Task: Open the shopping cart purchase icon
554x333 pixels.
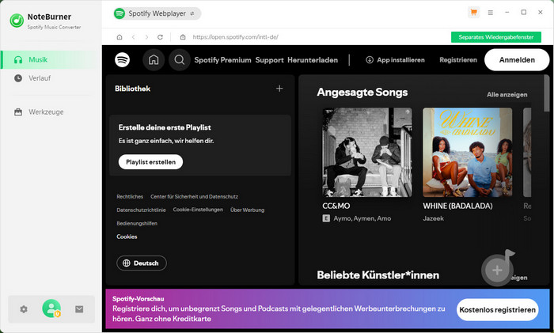Action: (474, 13)
